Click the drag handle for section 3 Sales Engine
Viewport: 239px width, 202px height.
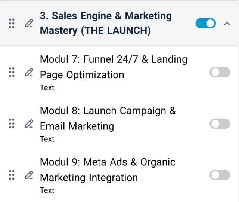point(12,24)
